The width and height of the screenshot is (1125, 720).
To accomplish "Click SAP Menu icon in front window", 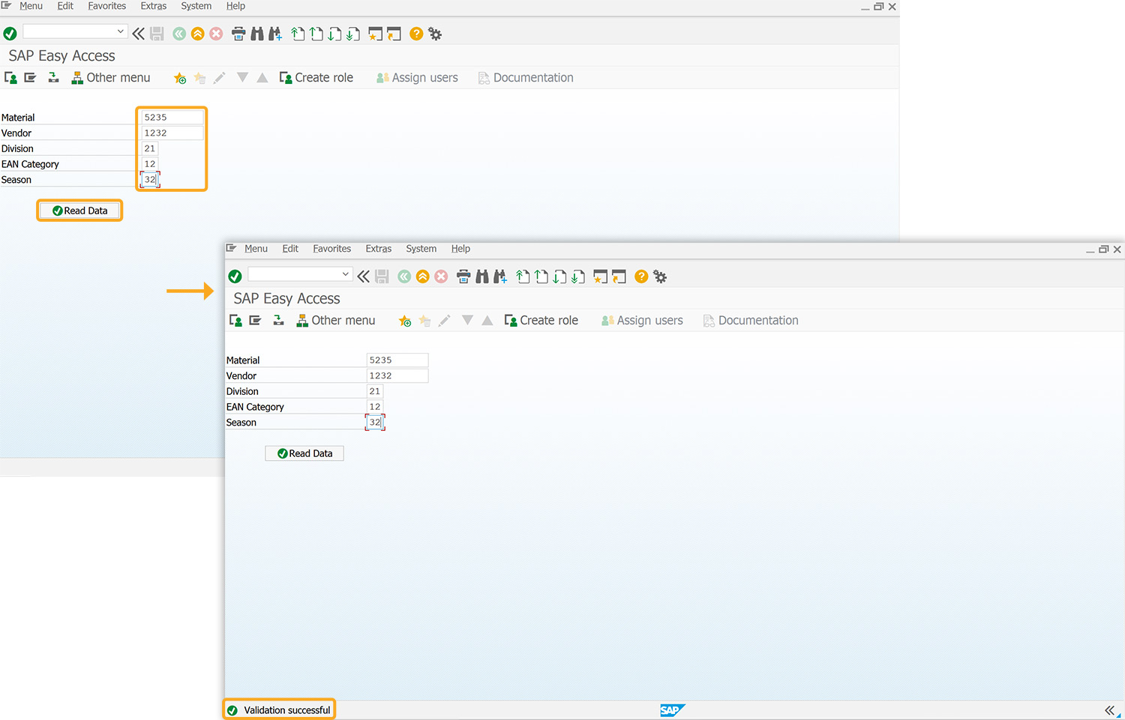I will pyautogui.click(x=256, y=320).
